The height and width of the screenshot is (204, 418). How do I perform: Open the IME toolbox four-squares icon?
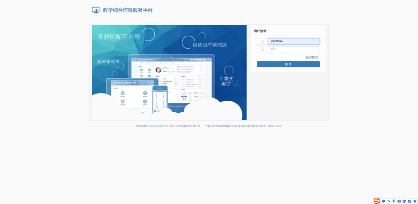[x=409, y=201]
